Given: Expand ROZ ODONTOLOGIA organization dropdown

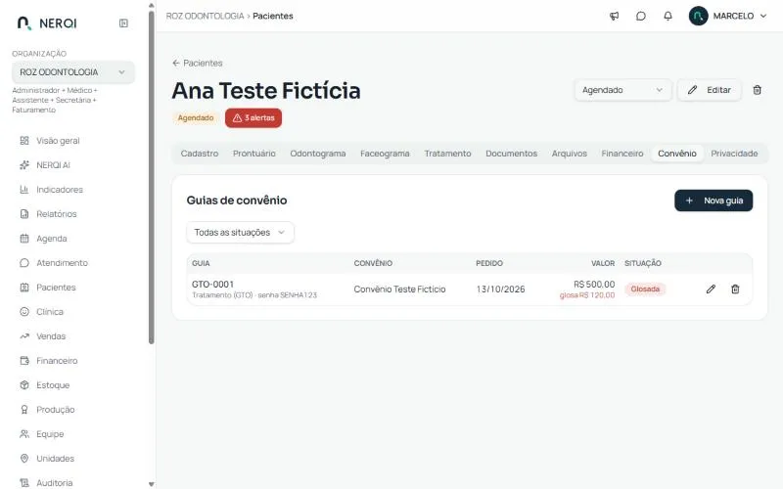Looking at the screenshot, I should click(73, 72).
